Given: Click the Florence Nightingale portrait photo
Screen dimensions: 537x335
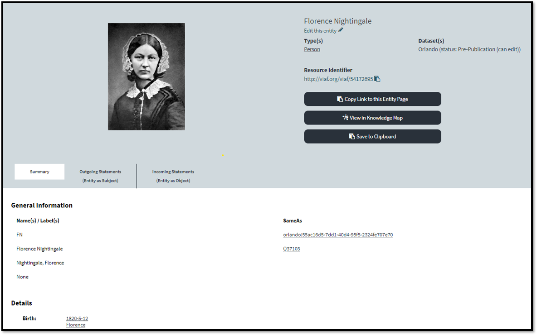Looking at the screenshot, I should tap(146, 77).
